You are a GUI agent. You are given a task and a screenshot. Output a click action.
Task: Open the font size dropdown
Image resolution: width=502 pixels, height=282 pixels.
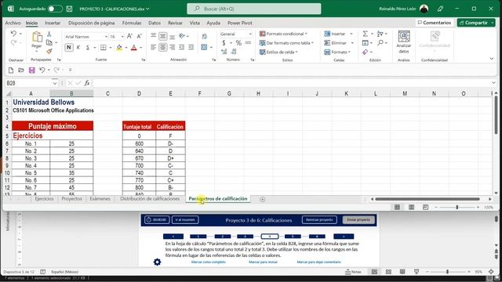pyautogui.click(x=122, y=37)
